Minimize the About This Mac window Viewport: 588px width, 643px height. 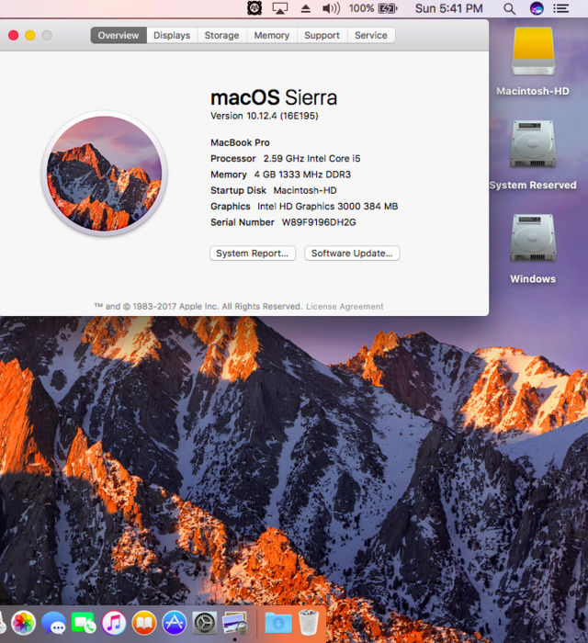[x=30, y=35]
